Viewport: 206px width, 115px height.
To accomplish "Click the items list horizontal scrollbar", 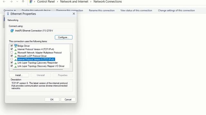I will pos(38,70).
